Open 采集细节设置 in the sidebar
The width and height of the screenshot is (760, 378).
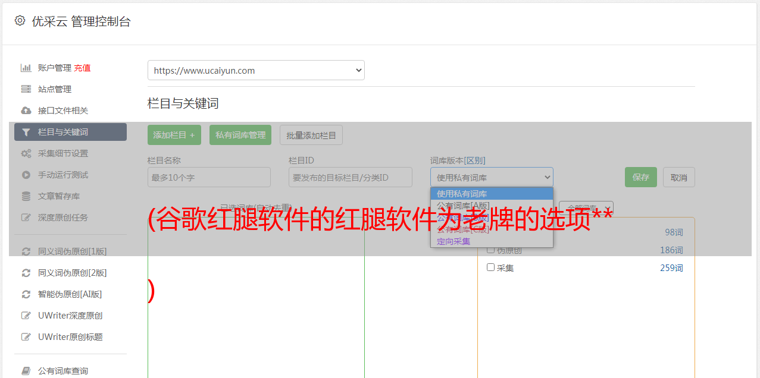click(63, 153)
